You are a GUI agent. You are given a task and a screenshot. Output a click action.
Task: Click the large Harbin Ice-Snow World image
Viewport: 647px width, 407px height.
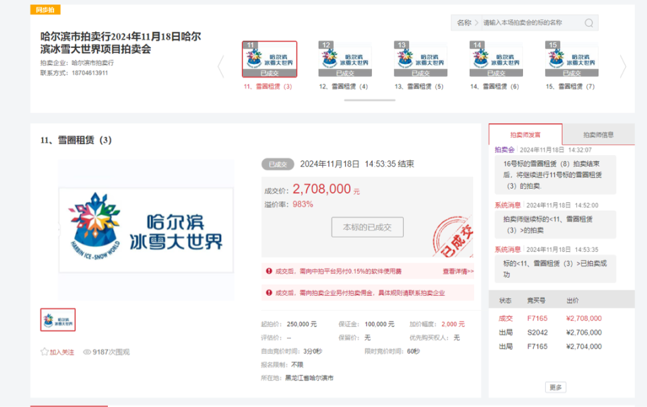point(146,230)
